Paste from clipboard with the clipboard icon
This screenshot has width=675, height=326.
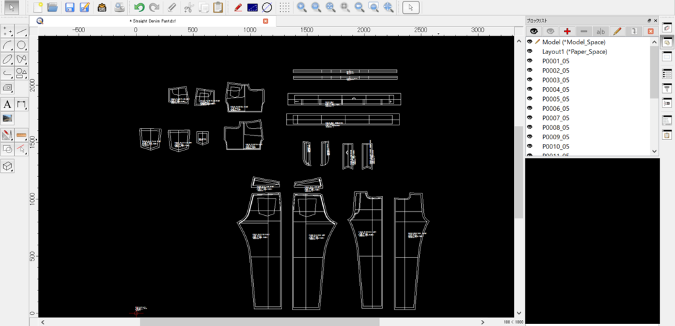click(218, 7)
